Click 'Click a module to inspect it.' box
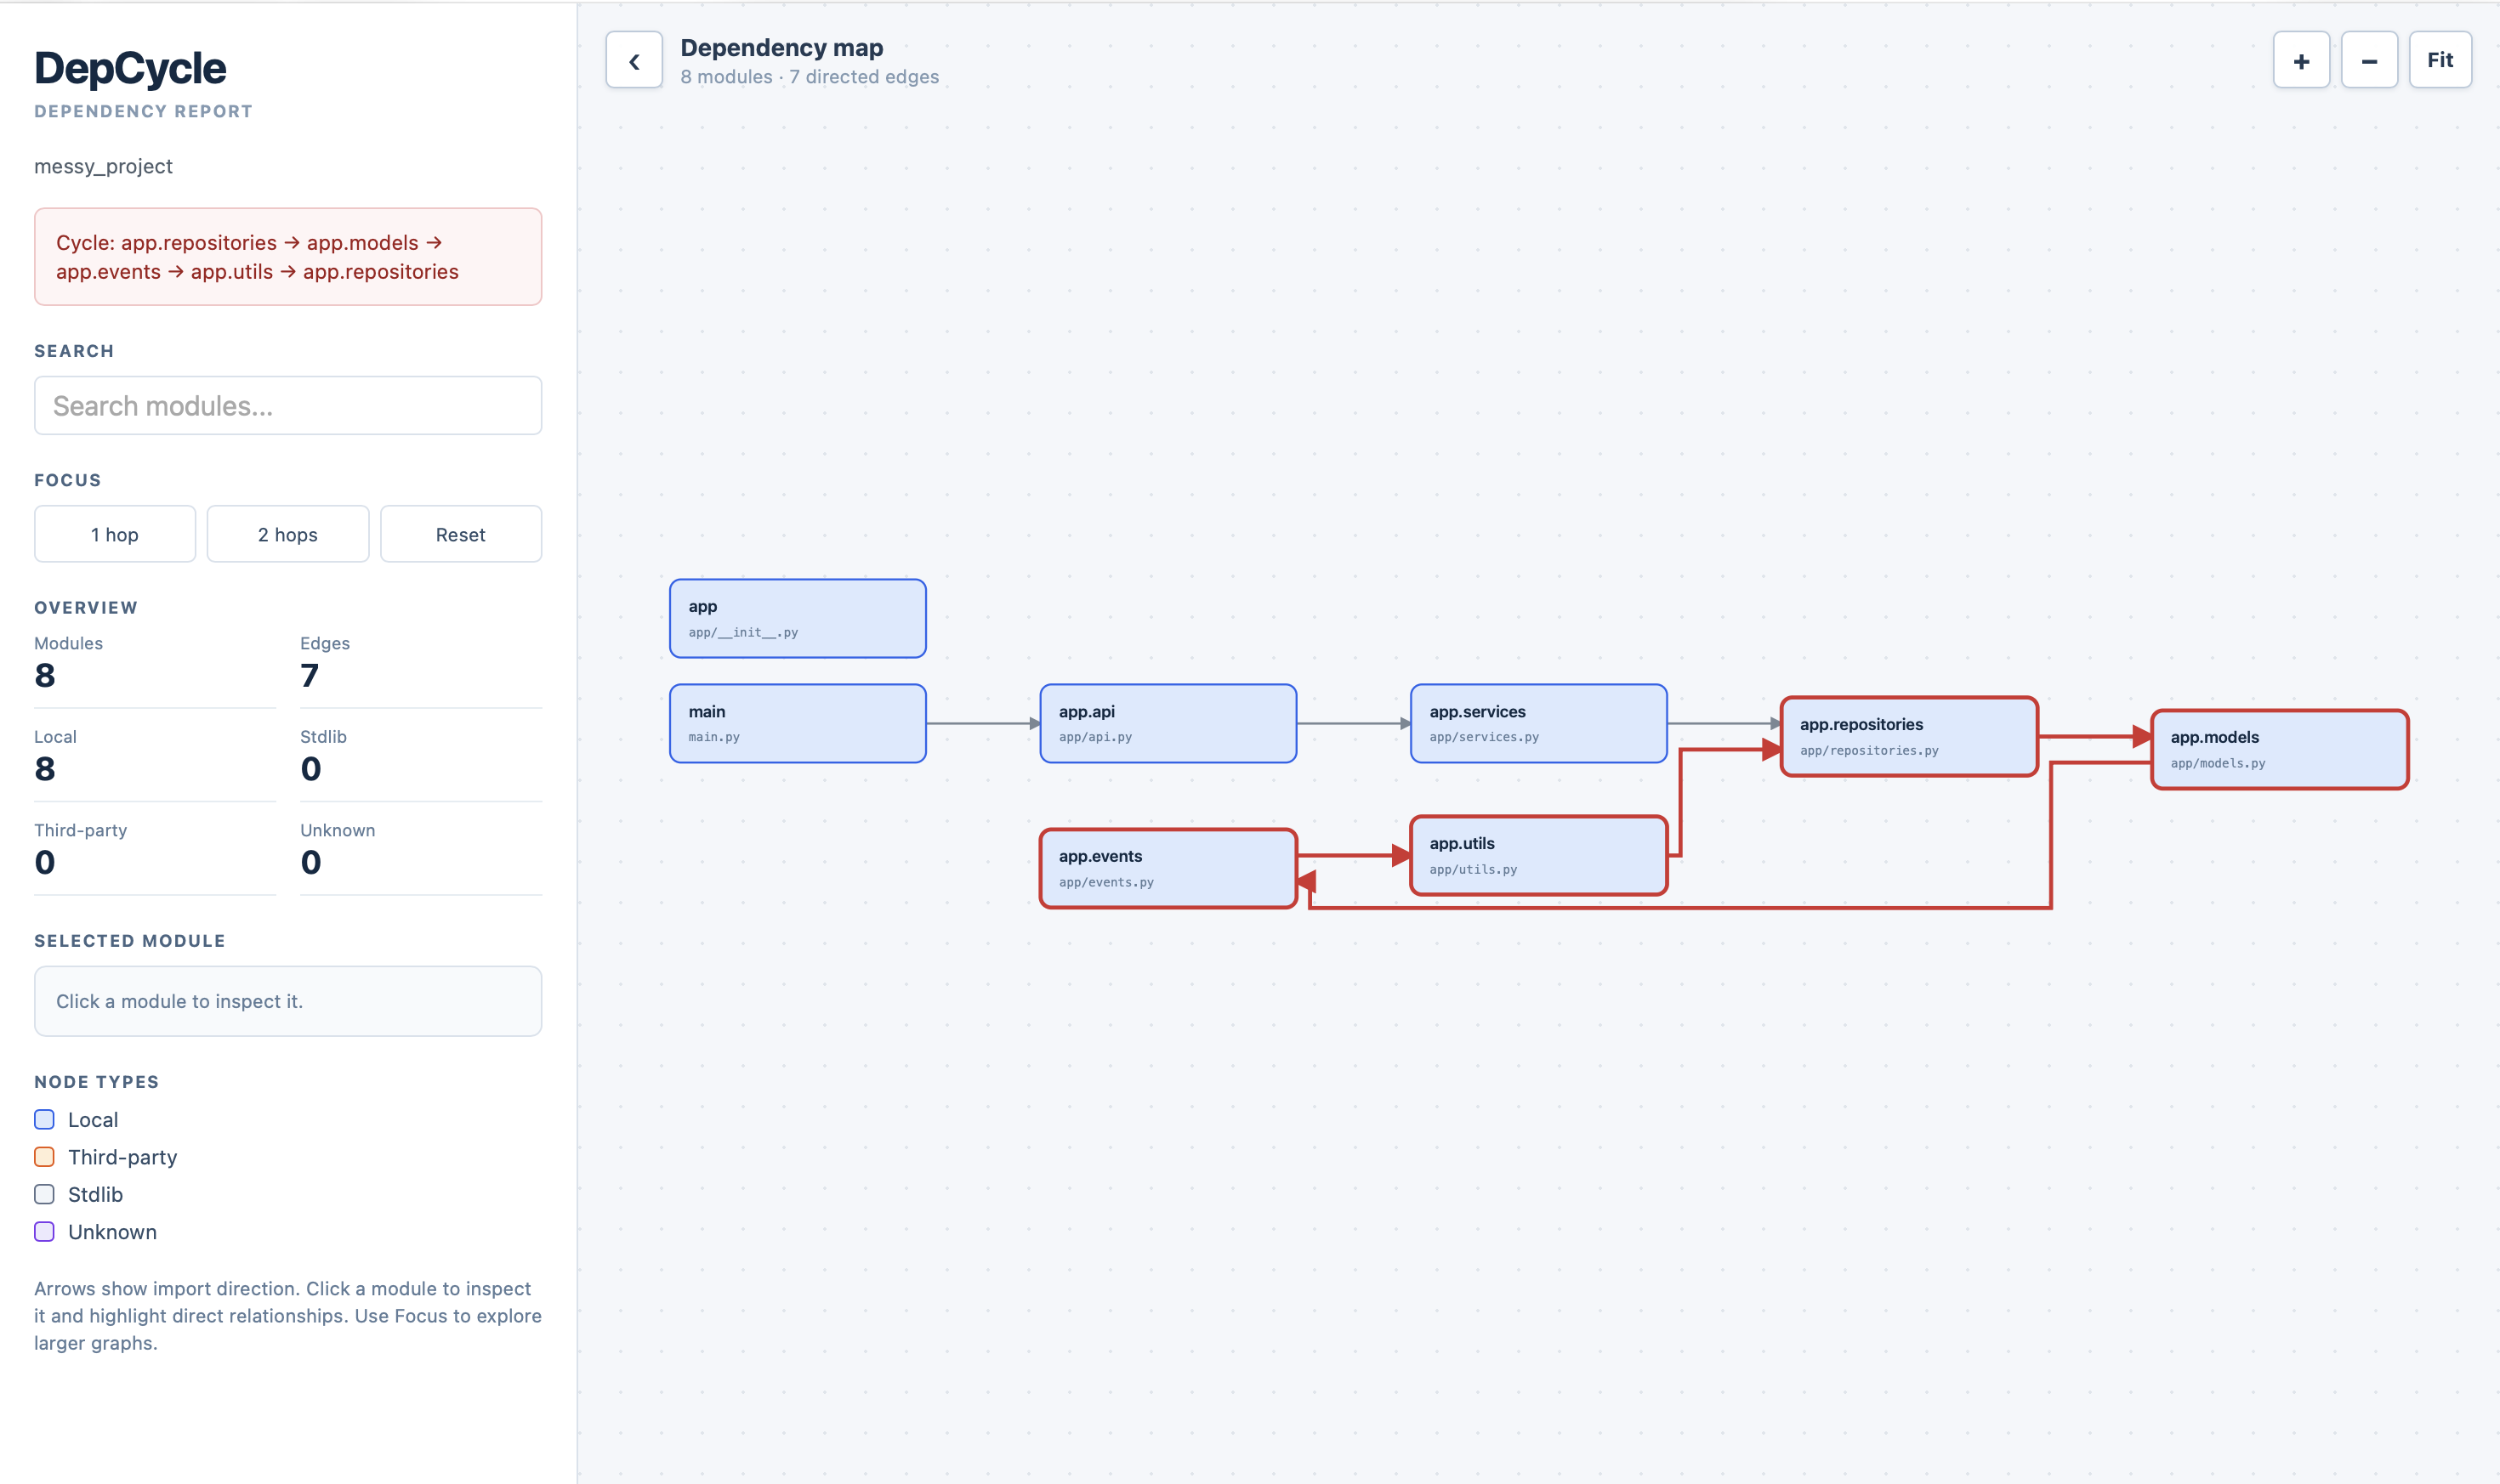The image size is (2500, 1484). [288, 1001]
